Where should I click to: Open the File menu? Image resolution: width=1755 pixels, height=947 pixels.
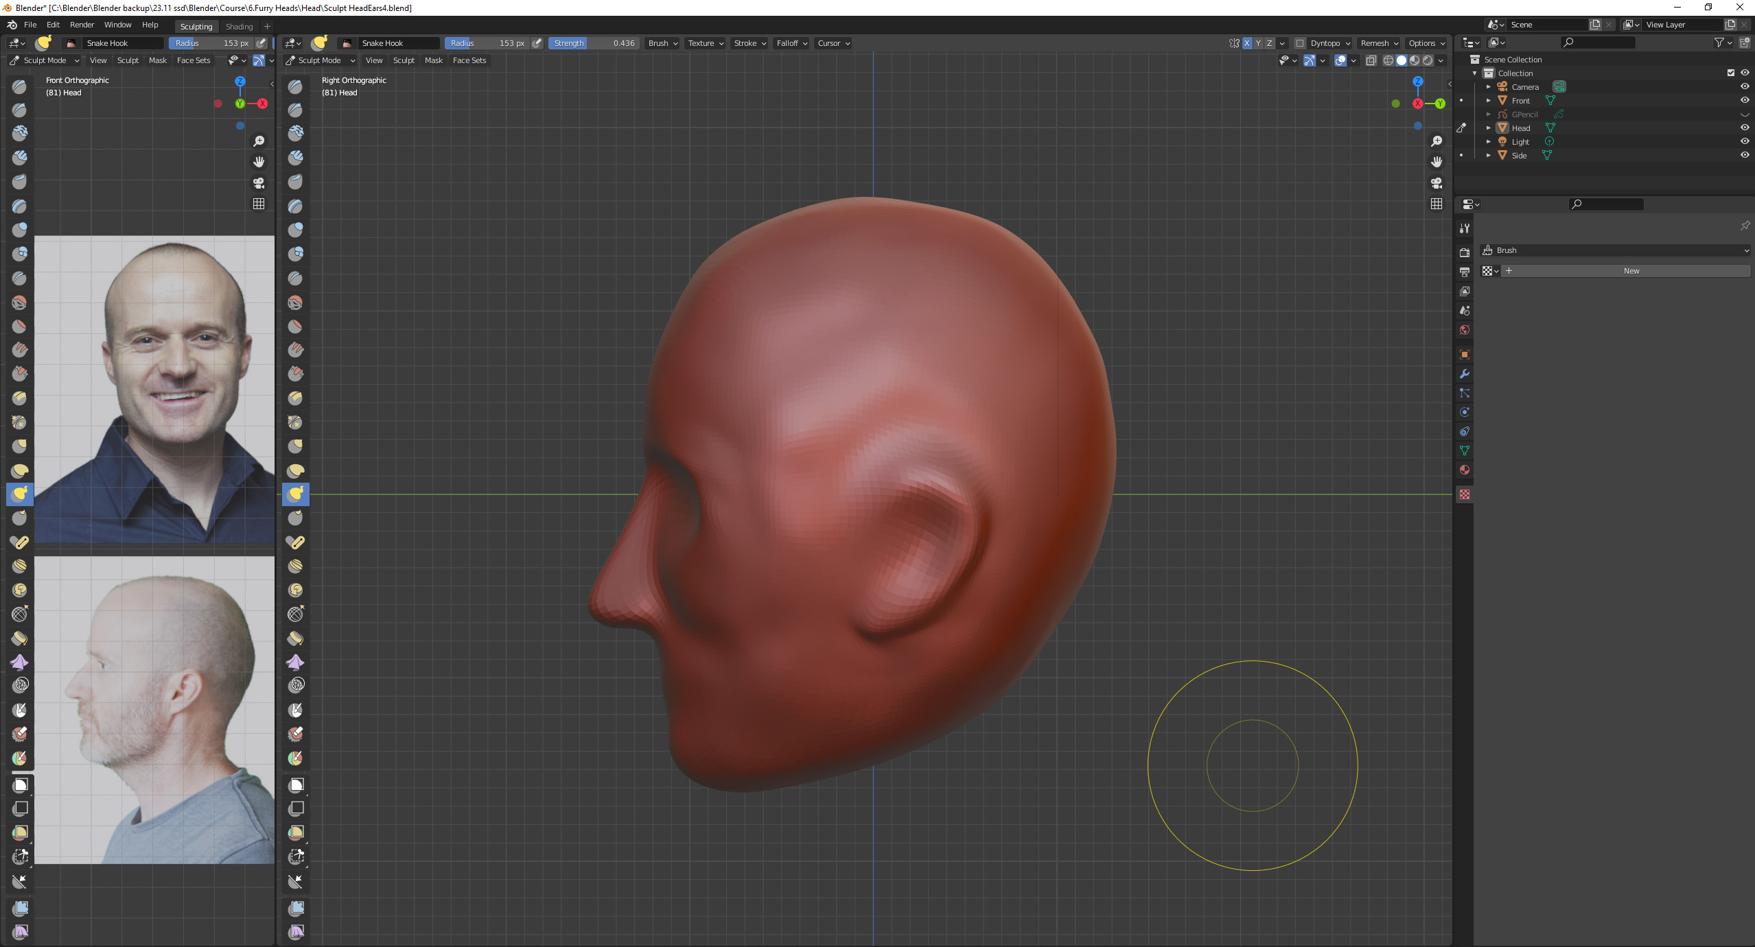[x=30, y=25]
